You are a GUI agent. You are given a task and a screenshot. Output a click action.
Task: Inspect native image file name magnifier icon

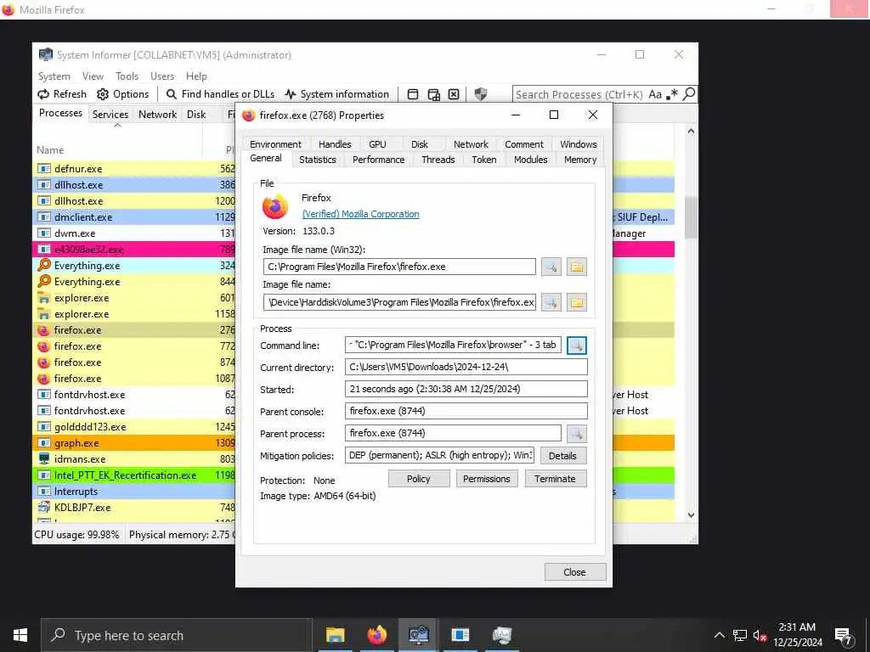(551, 302)
